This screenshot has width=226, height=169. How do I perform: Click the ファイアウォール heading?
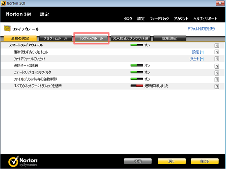(25, 29)
